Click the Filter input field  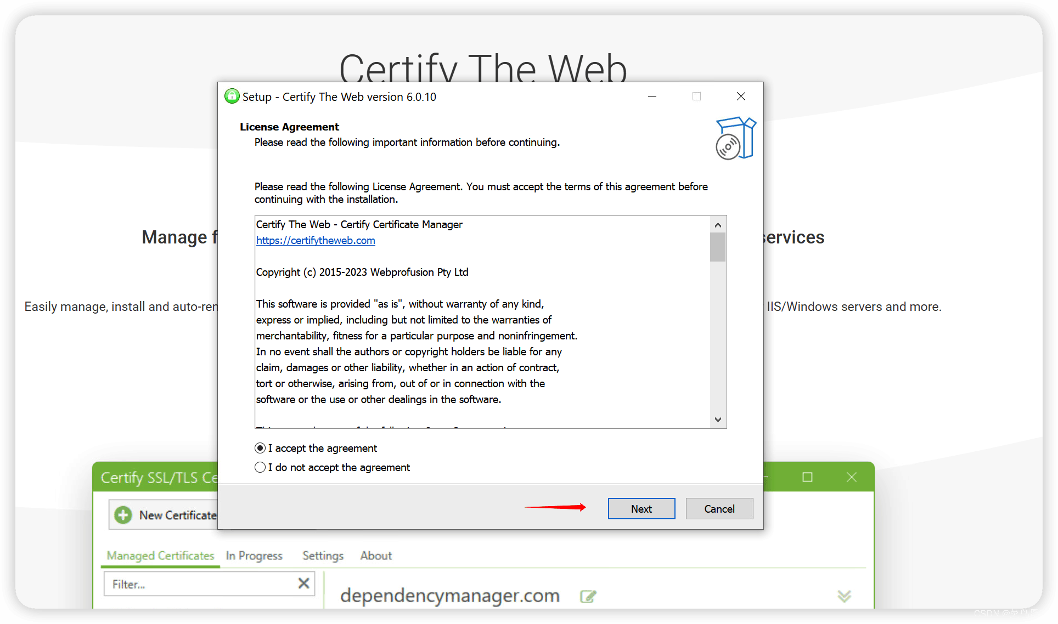click(209, 584)
